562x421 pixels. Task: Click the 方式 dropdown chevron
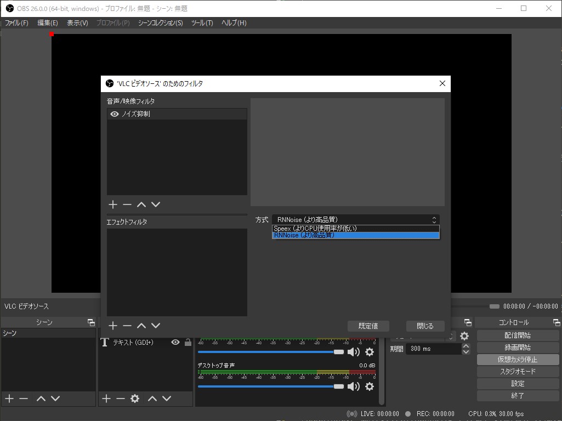(x=434, y=219)
